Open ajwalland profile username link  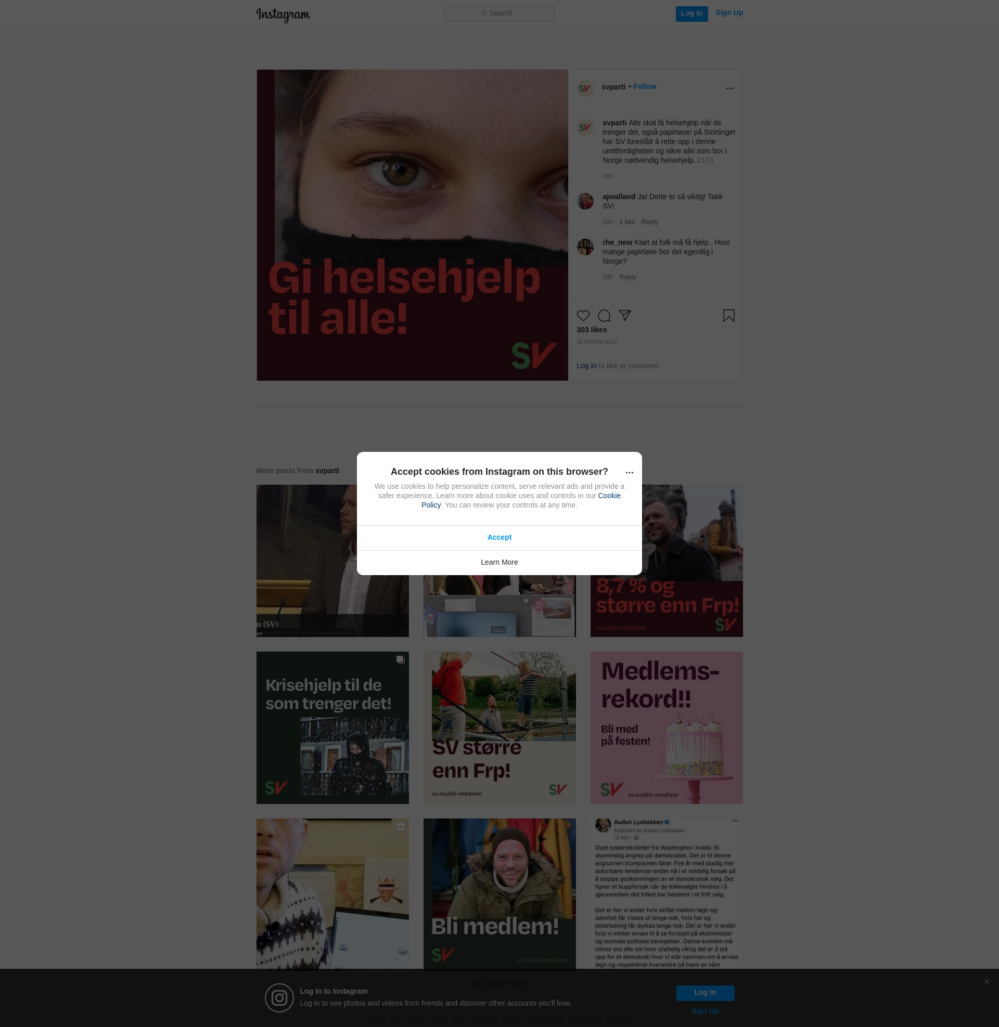[x=619, y=197]
